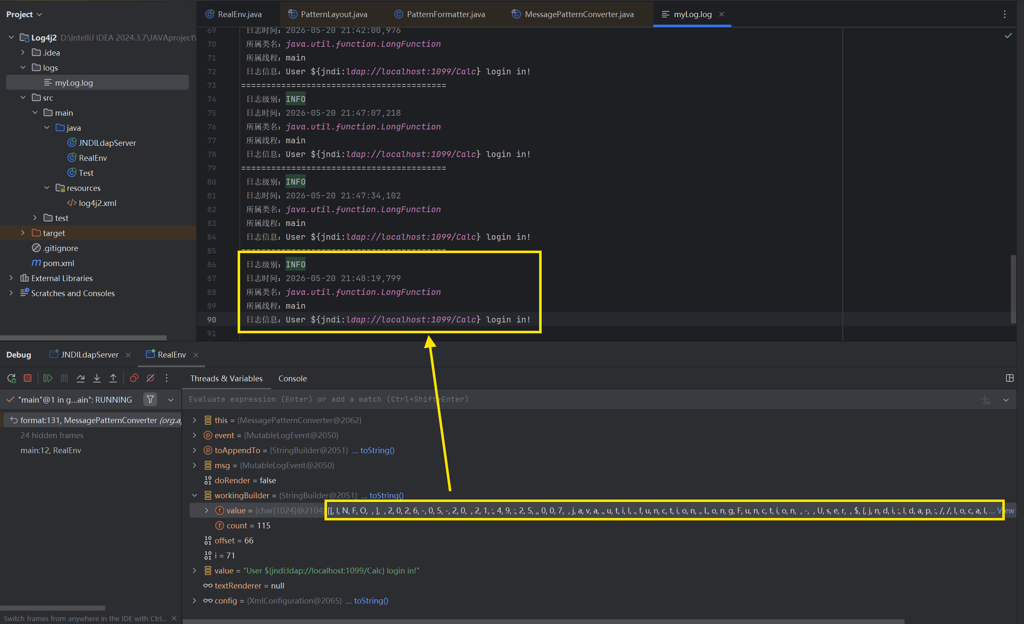Viewport: 1024px width, 624px height.
Task: Resume the program in debugger
Action: [x=48, y=378]
